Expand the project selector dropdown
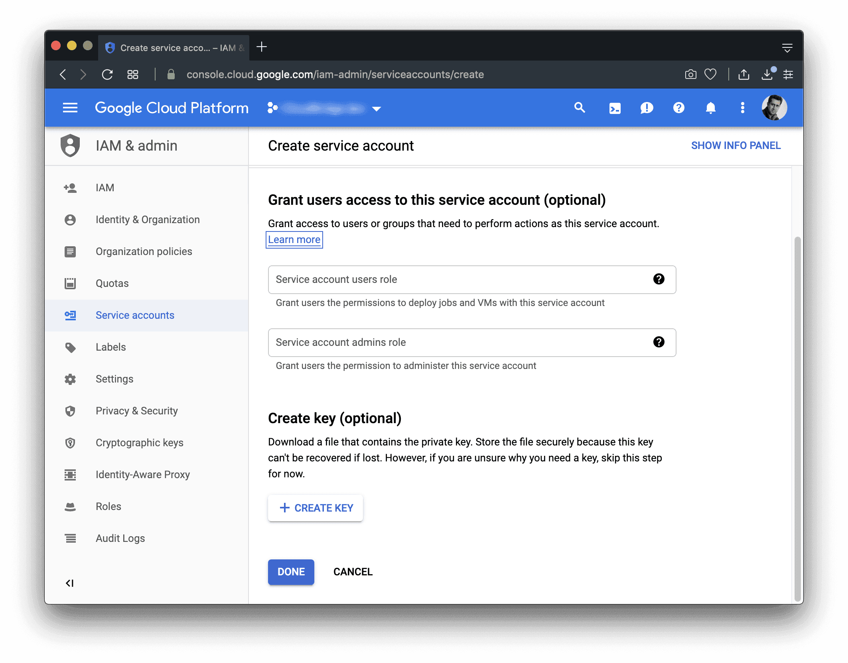The image size is (848, 663). (x=376, y=109)
